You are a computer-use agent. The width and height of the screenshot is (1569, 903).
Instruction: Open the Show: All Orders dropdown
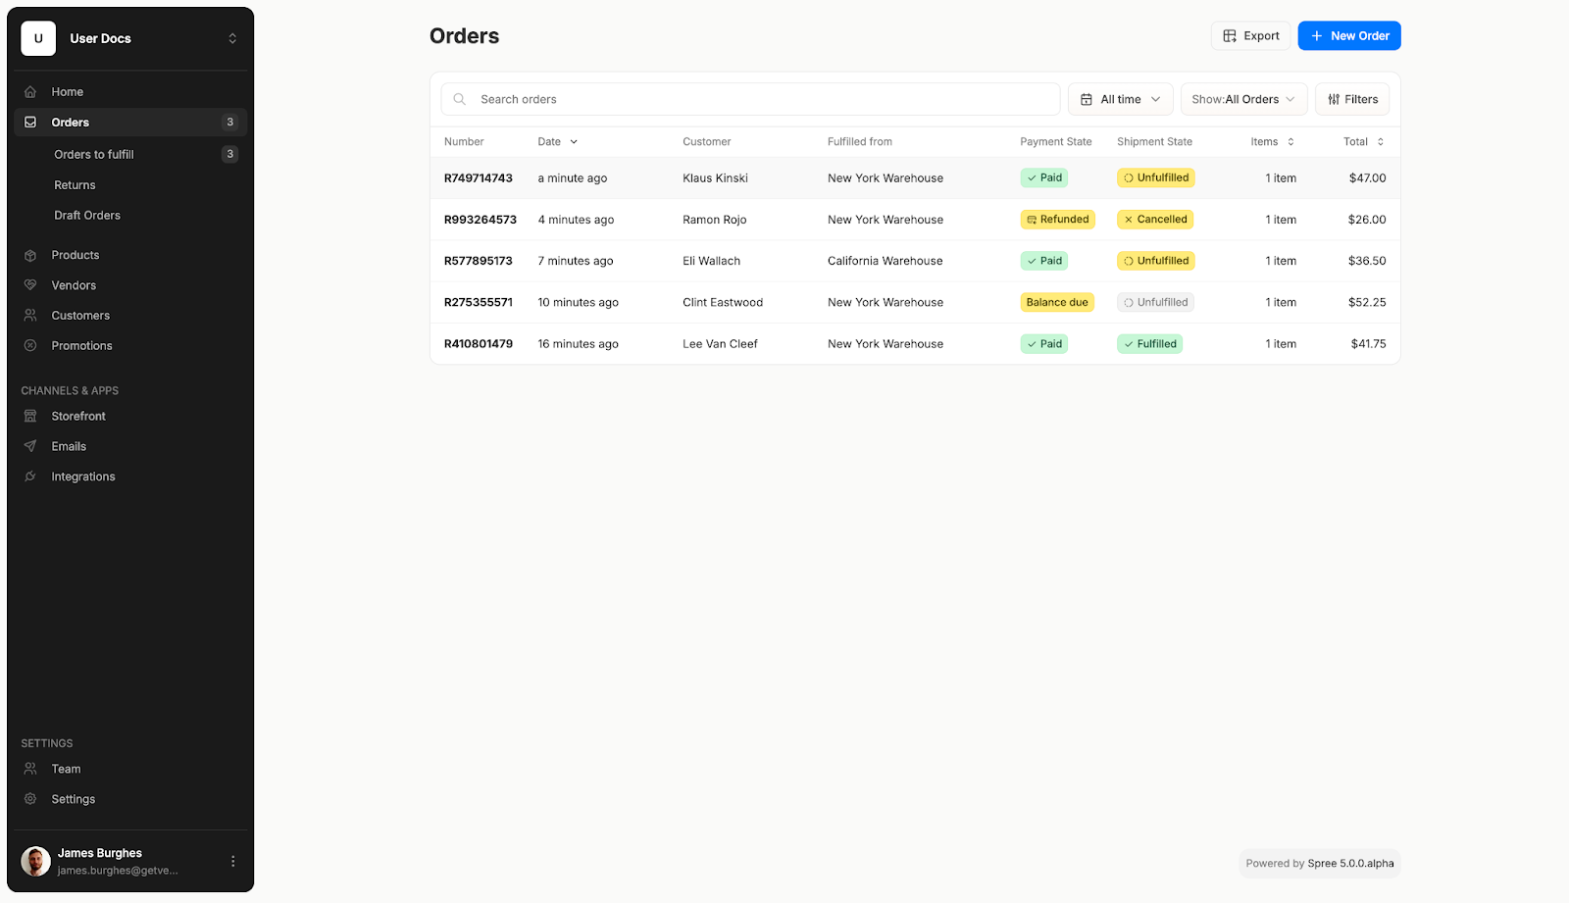click(x=1243, y=99)
